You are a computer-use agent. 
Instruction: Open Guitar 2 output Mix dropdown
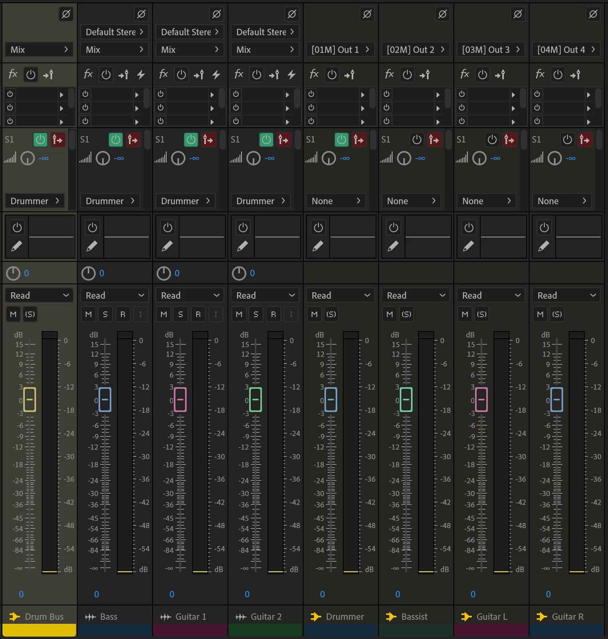click(265, 50)
